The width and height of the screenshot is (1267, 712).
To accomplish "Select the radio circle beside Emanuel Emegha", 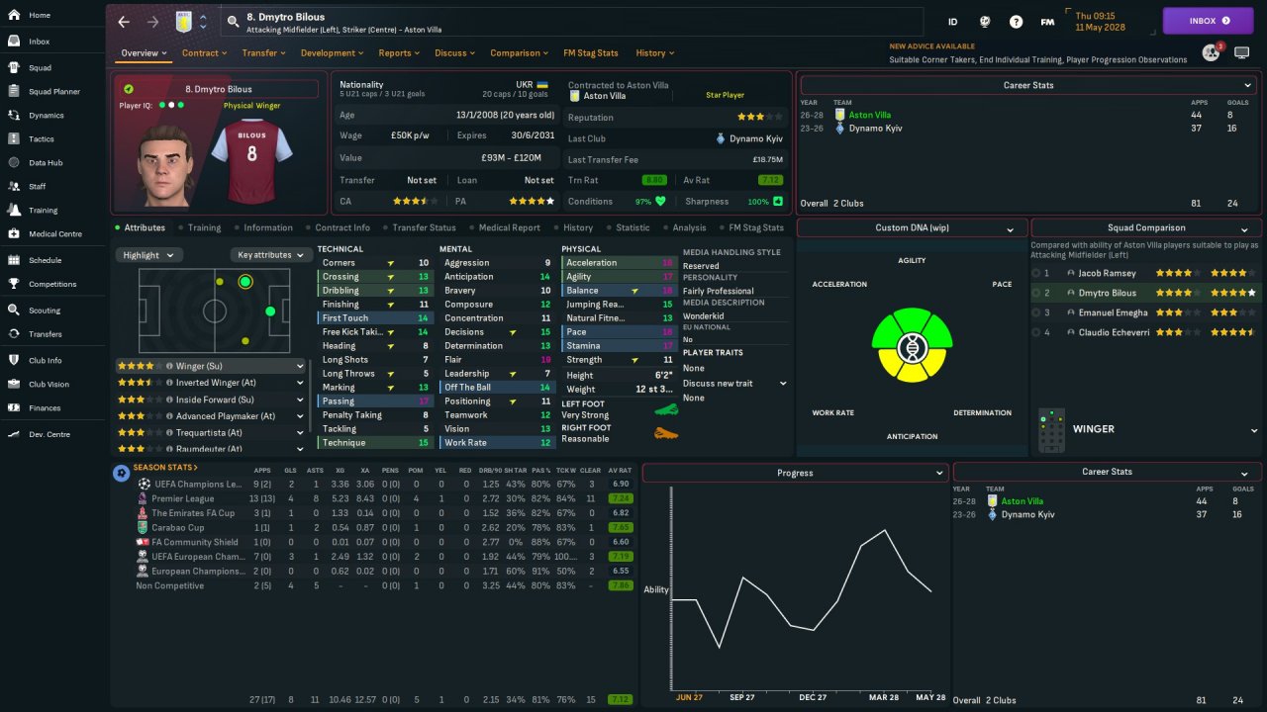I will 1035,312.
